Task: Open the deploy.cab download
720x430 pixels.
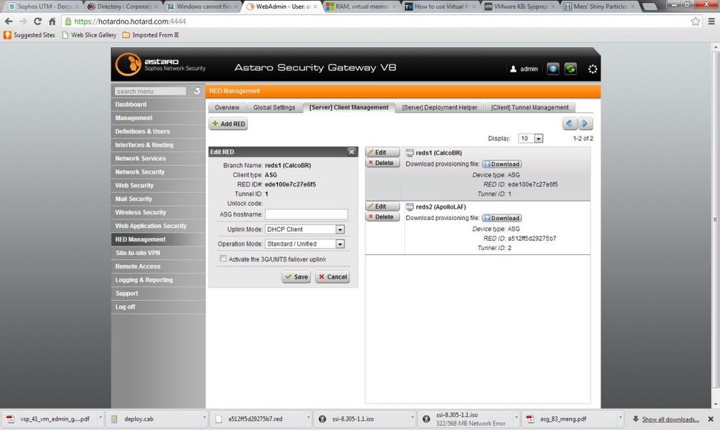Action: (154, 419)
